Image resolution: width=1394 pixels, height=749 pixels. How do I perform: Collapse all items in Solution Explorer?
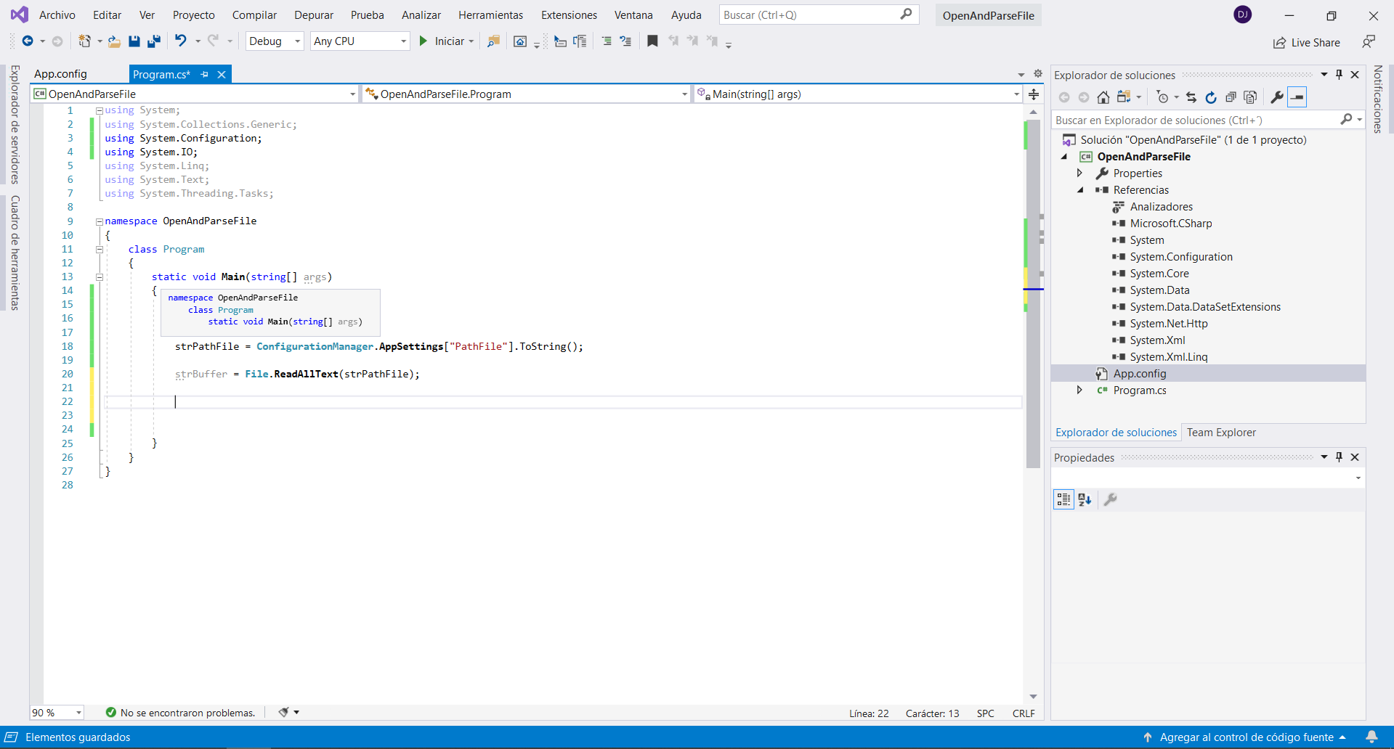(1231, 97)
